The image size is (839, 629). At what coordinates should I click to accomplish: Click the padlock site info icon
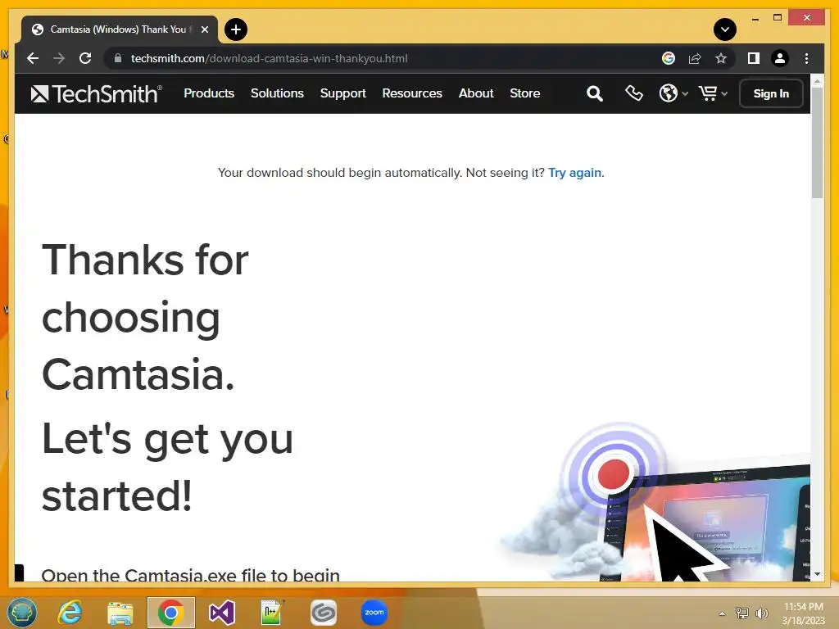(118, 58)
